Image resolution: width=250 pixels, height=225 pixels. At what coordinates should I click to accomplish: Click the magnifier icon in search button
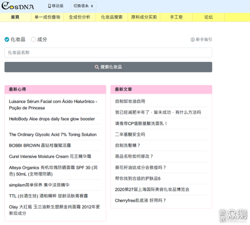point(97,67)
